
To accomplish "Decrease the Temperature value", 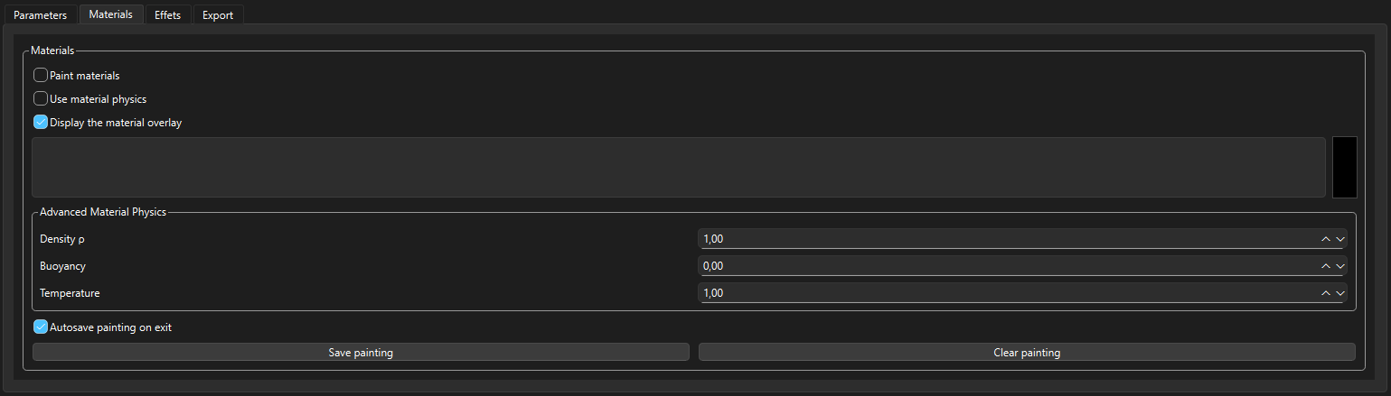I will (x=1340, y=293).
